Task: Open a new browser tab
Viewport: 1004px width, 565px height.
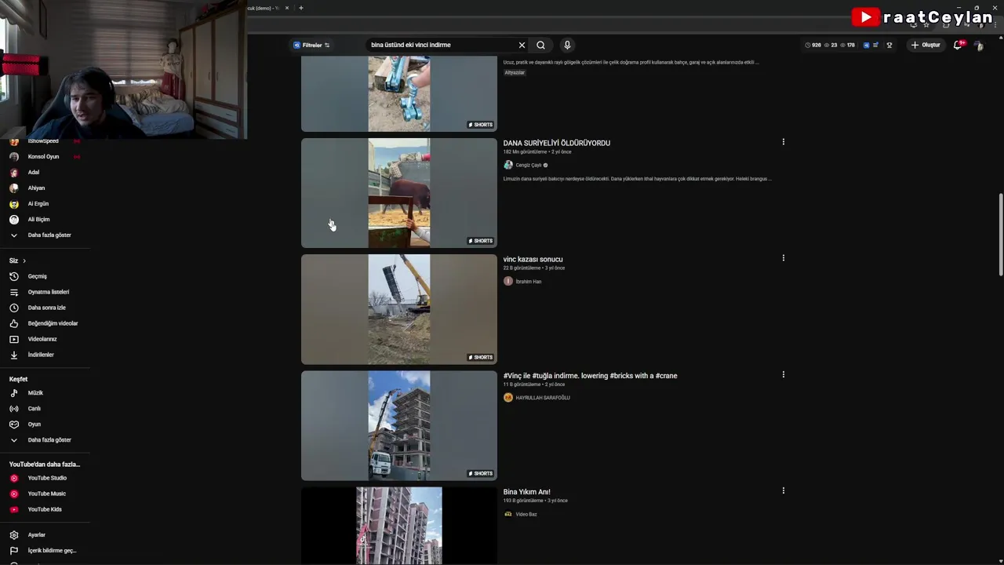Action: [300, 8]
